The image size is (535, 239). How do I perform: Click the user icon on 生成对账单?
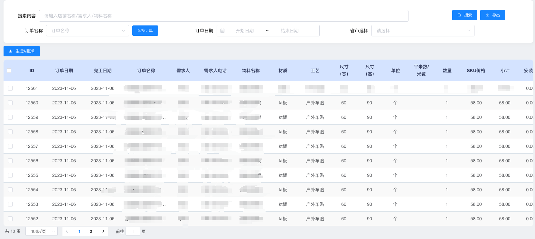point(11,51)
